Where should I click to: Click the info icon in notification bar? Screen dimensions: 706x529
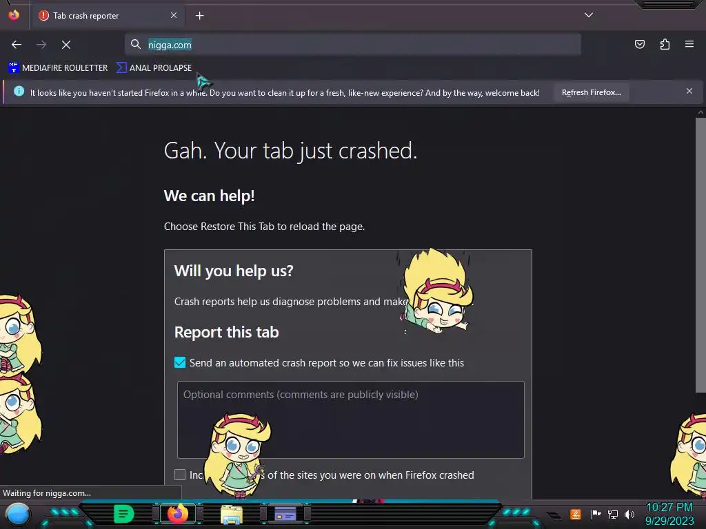tap(19, 92)
